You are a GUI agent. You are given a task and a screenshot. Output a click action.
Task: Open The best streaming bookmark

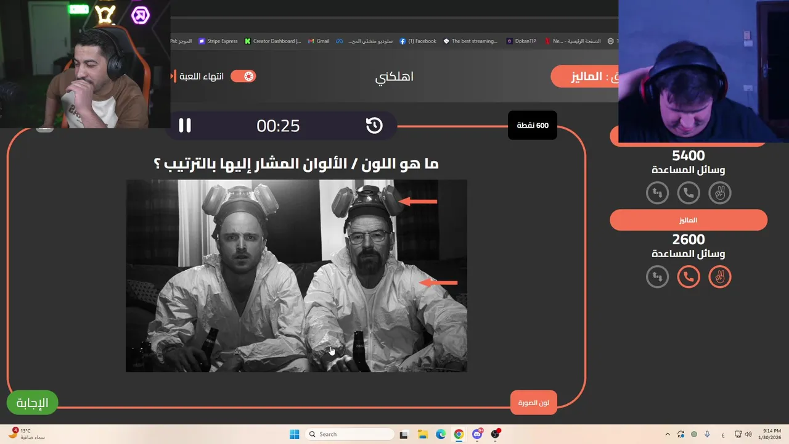[x=470, y=41]
